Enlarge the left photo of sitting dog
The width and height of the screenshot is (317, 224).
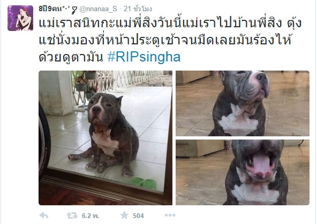pyautogui.click(x=105, y=138)
